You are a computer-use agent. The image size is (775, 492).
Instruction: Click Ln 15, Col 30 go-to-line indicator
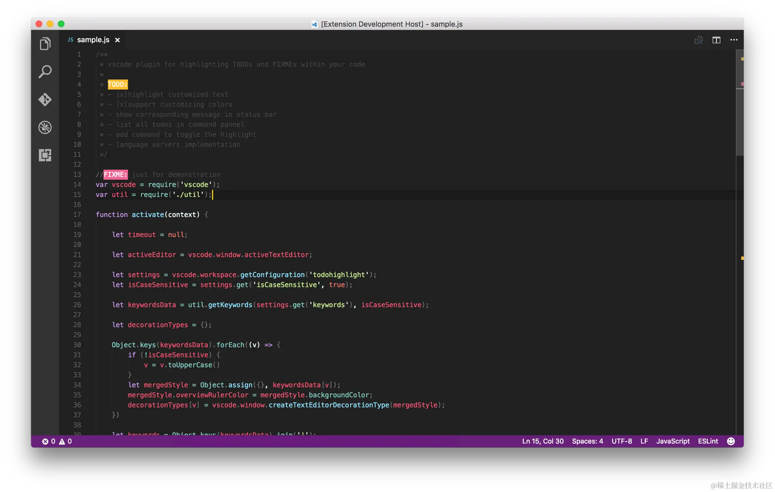click(542, 441)
